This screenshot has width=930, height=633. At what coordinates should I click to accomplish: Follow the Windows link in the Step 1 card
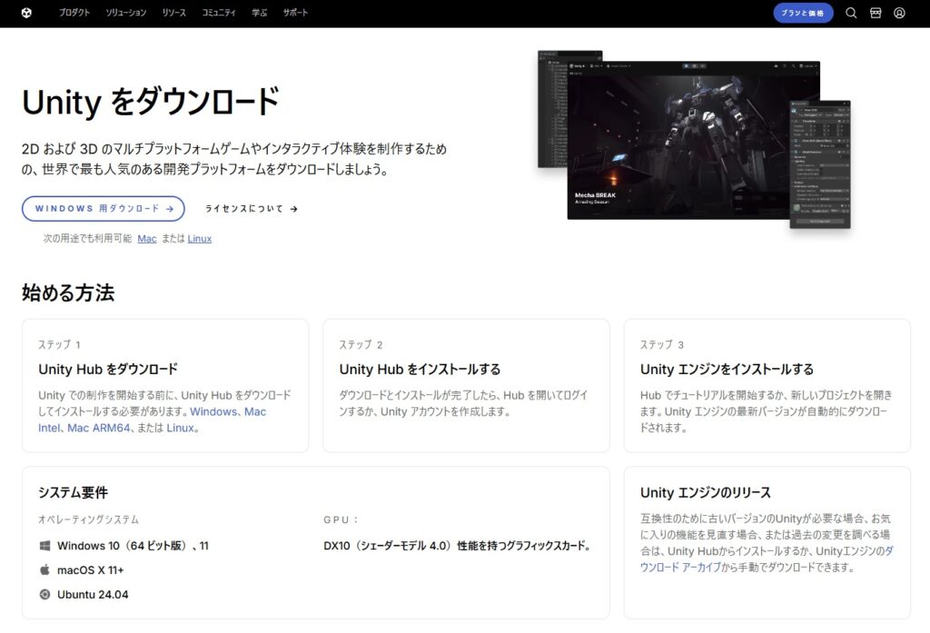click(213, 411)
